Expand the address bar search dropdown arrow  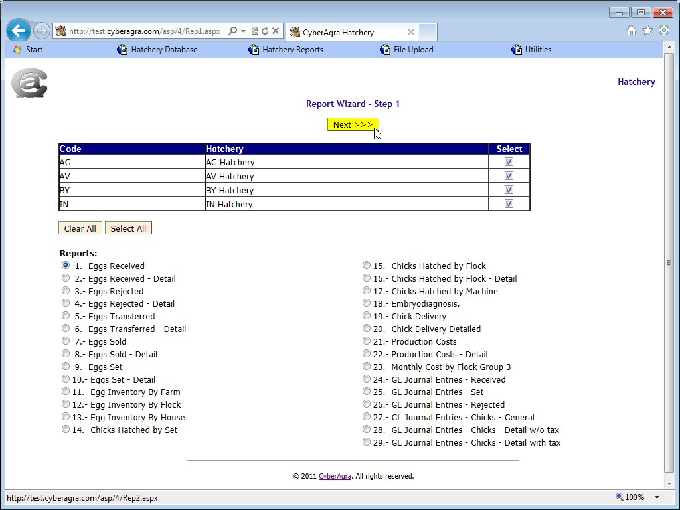(x=244, y=31)
